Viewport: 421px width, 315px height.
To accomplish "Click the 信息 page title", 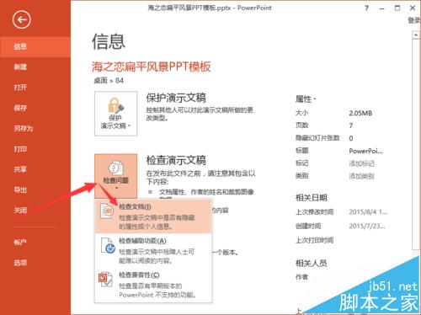I will click(109, 41).
